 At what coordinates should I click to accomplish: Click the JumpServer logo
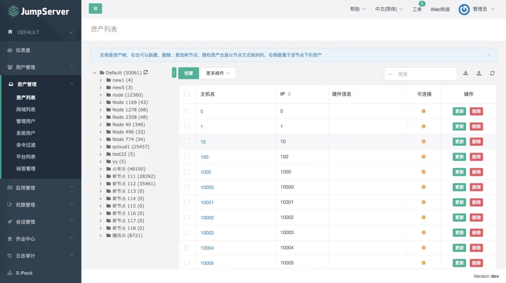tap(39, 11)
